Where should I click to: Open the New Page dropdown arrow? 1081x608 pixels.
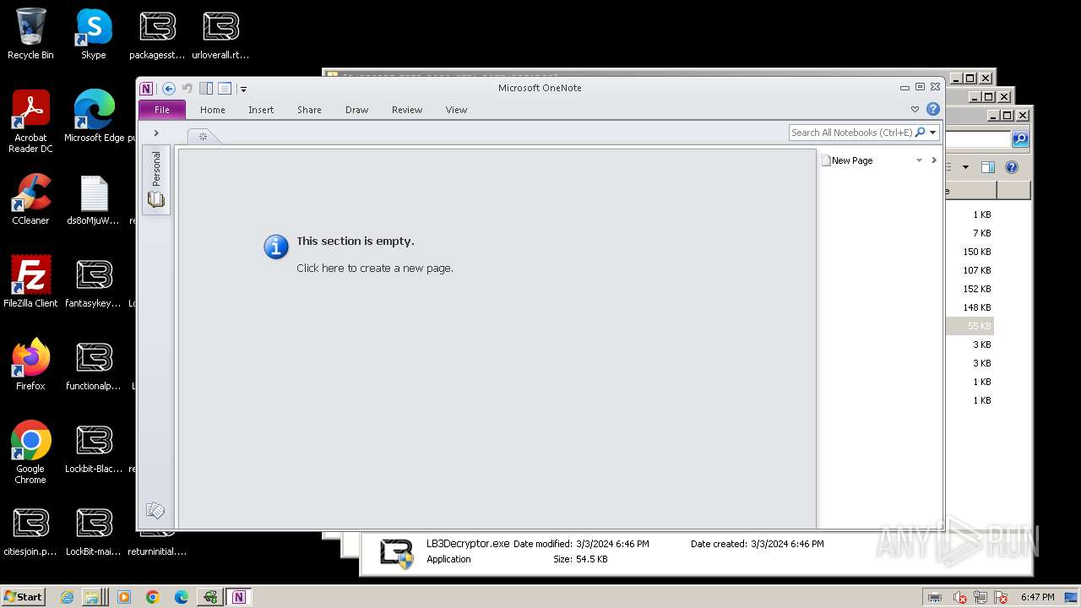919,160
